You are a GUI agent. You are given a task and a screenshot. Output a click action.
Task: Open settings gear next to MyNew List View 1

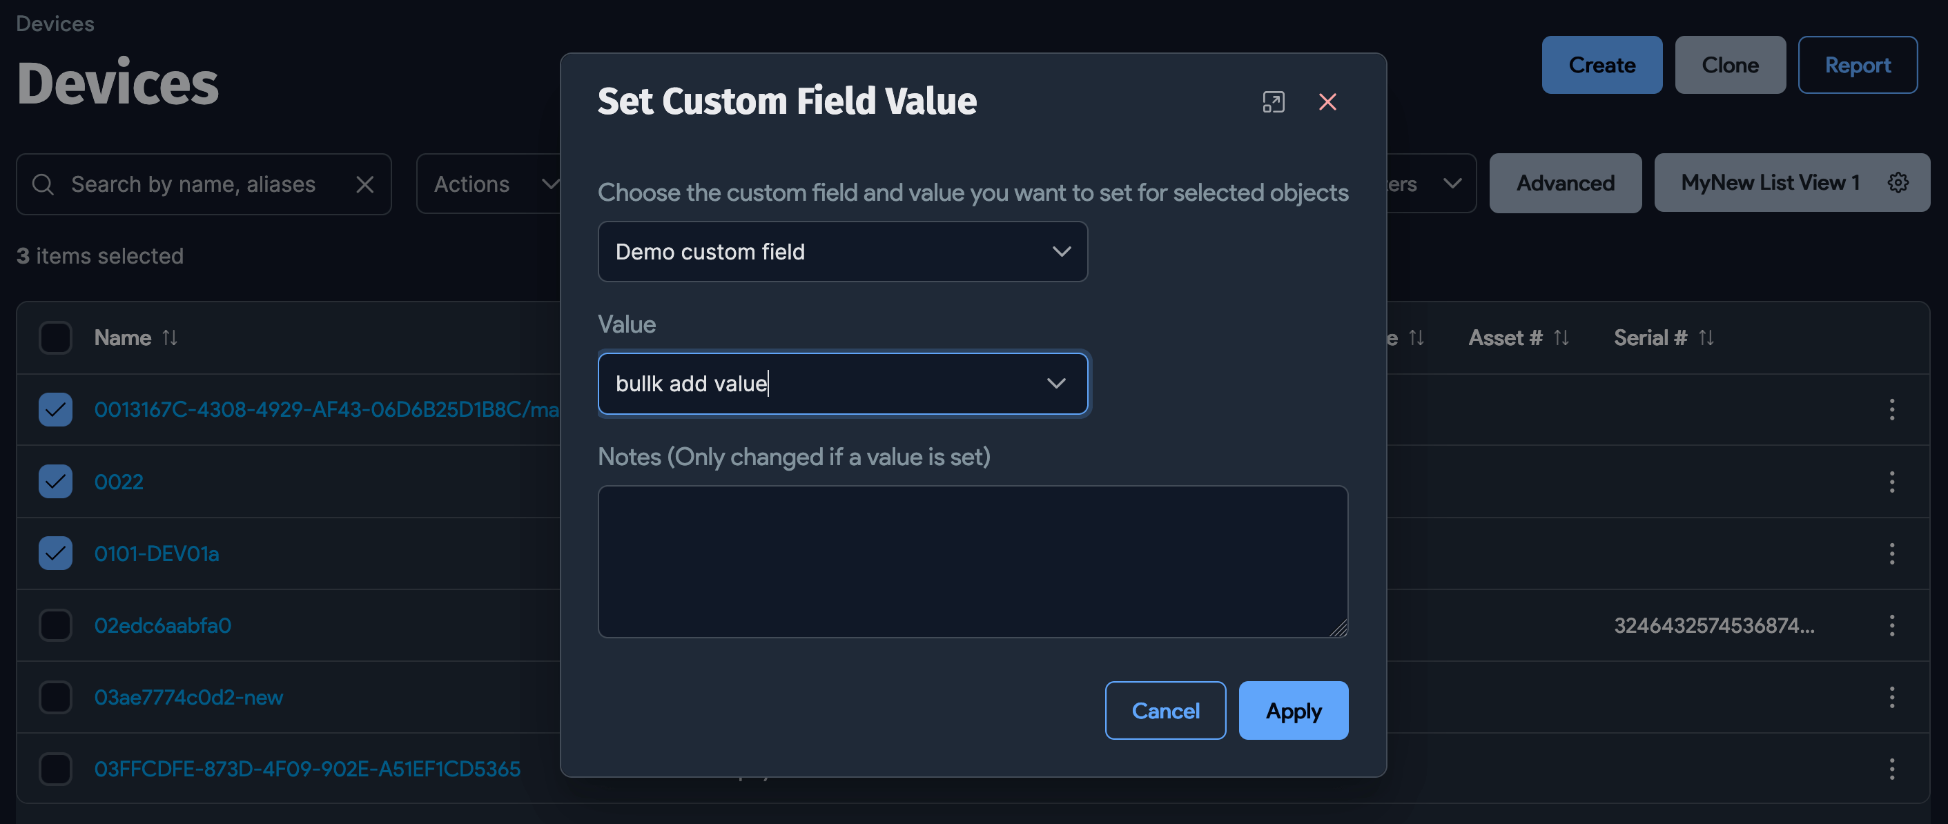(x=1899, y=182)
